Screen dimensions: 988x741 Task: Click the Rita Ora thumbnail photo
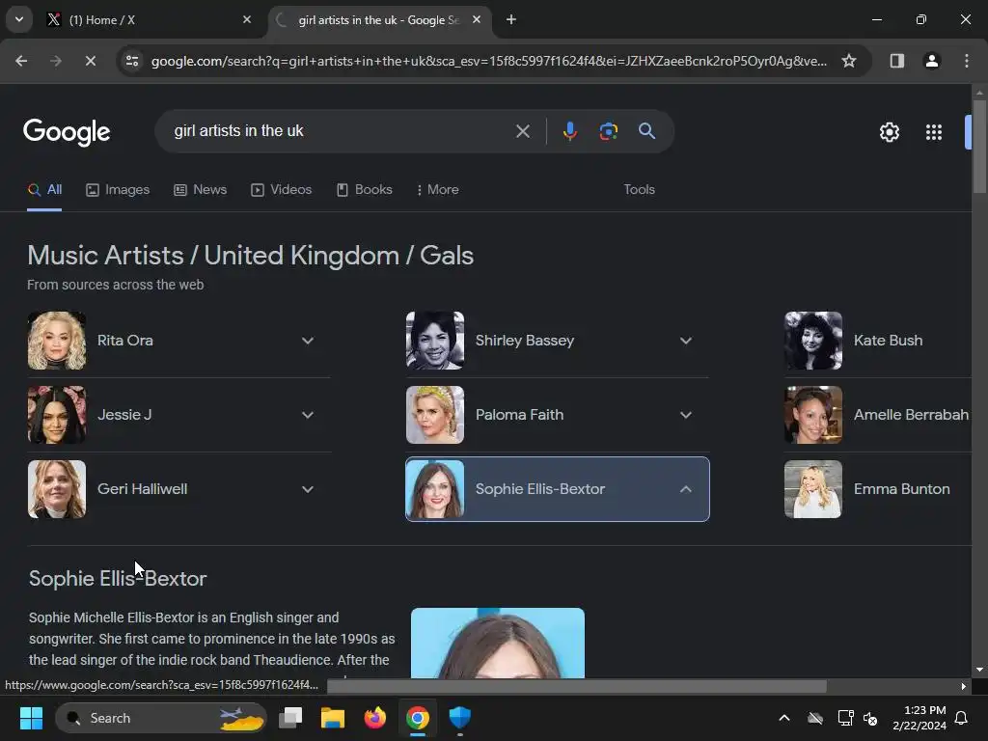pos(57,341)
